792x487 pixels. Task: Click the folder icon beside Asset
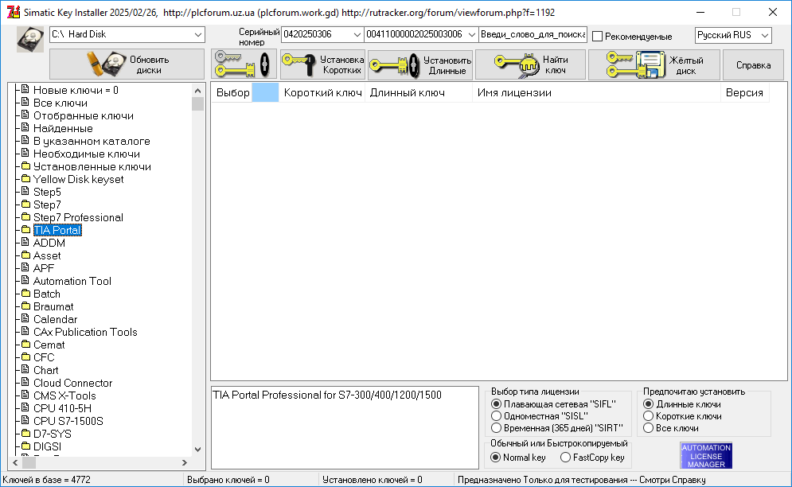pyautogui.click(x=25, y=255)
